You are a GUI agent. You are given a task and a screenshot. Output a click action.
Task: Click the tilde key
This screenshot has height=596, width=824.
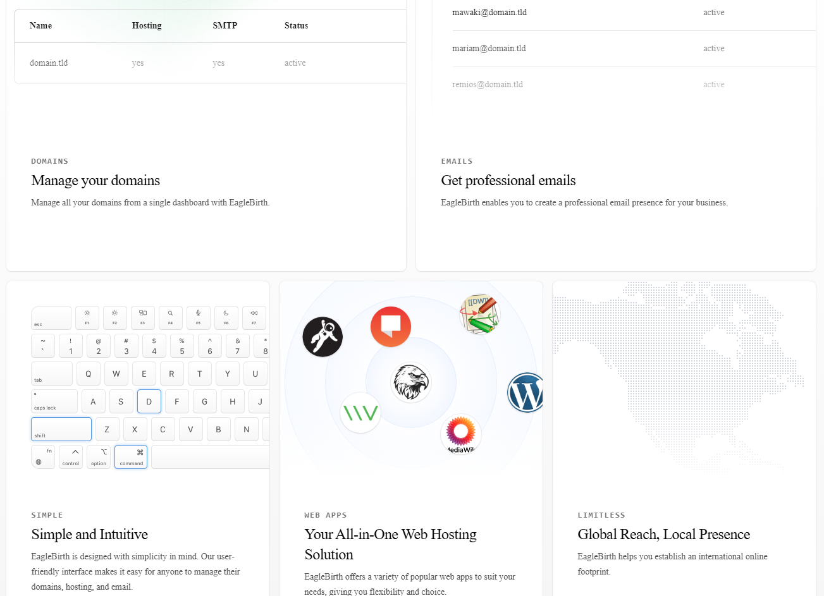click(43, 346)
